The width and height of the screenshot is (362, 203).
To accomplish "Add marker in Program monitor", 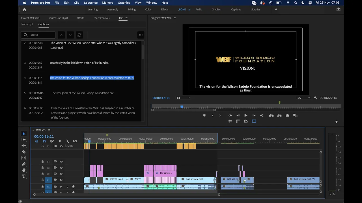I will pos(204,115).
